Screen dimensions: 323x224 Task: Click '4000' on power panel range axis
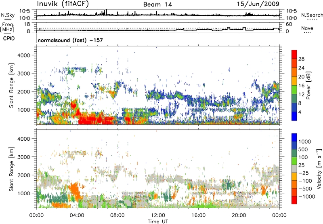pyautogui.click(x=23, y=55)
